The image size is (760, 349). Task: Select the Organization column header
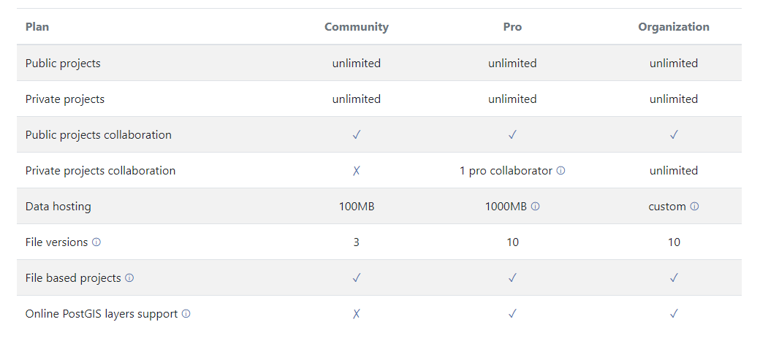click(x=674, y=27)
